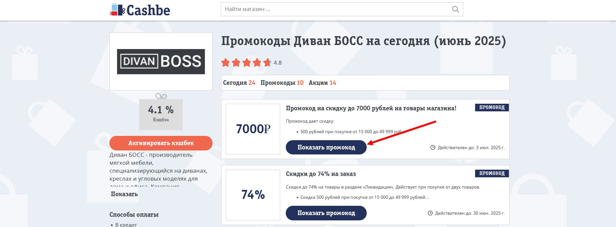Select the 'Промокоды 10' tab
This screenshot has height=227, width=616.
point(282,83)
